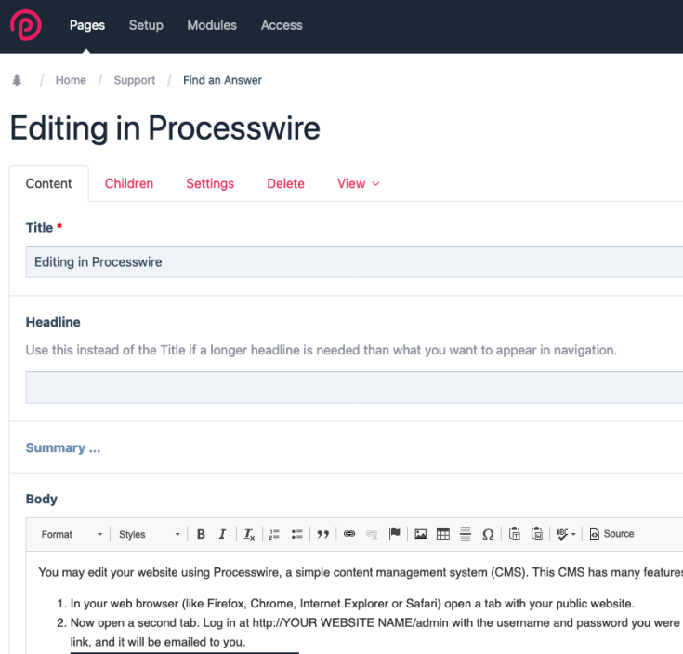Viewport: 683px width, 654px height.
Task: Expand the View tab dropdown
Action: [359, 183]
